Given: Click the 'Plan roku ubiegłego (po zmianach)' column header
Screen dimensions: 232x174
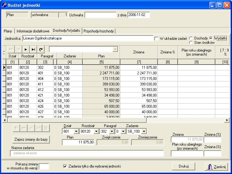Looking at the screenshot, I should (196, 52).
